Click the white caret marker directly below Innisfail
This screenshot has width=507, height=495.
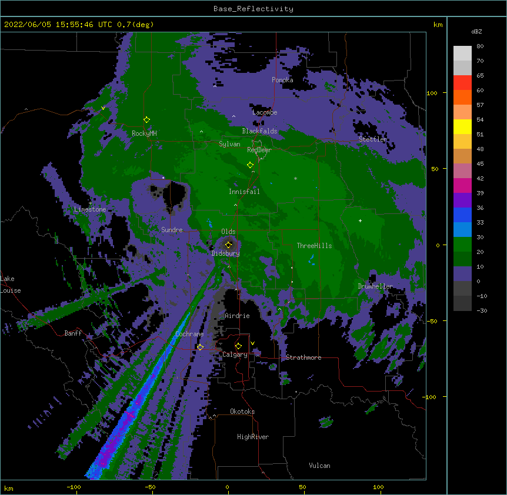(235, 205)
